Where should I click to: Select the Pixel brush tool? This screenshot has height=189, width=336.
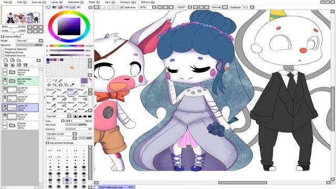point(83,91)
